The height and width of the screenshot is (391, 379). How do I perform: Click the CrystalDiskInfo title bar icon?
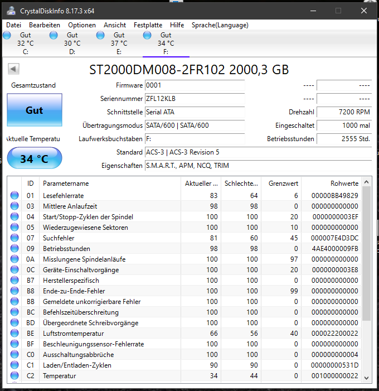[11, 11]
